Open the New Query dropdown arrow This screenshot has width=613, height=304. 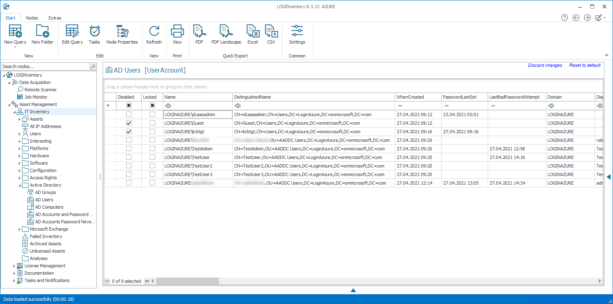click(15, 47)
